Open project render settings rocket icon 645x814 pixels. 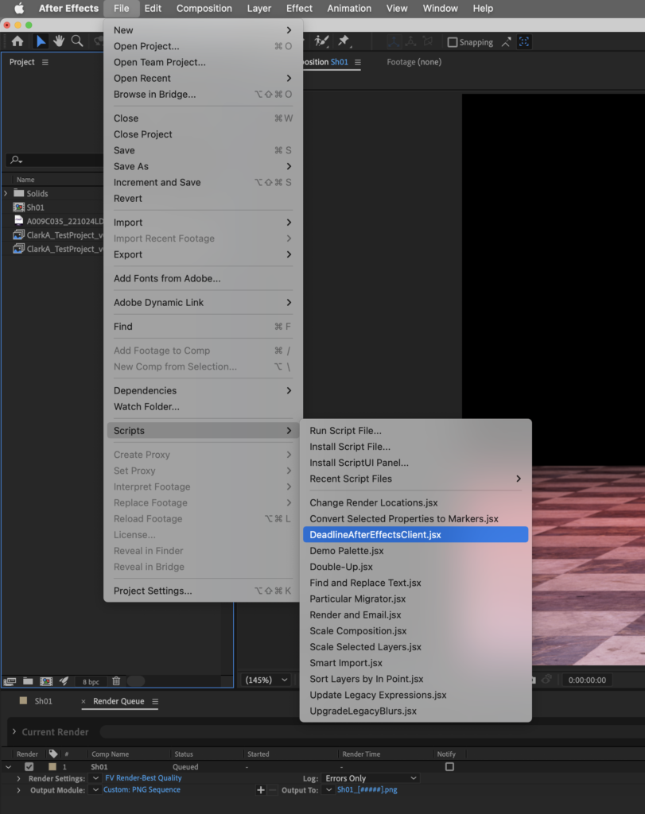64,681
